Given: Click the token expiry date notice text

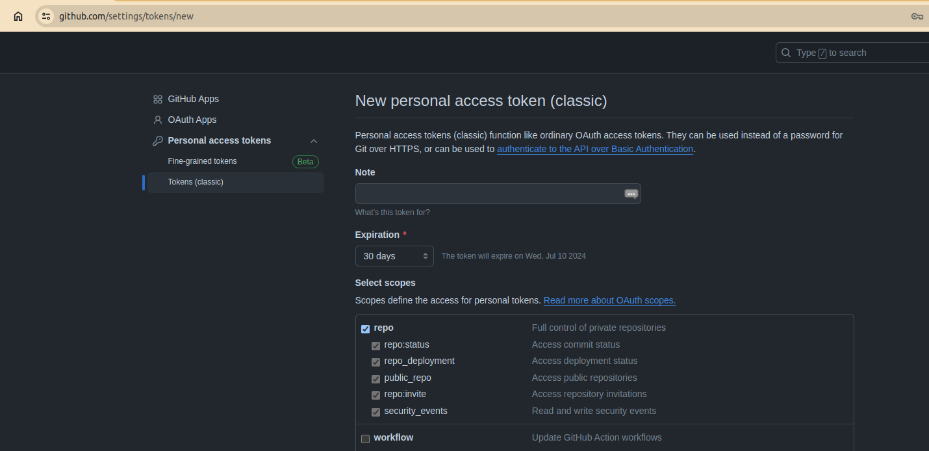Looking at the screenshot, I should pyautogui.click(x=513, y=256).
